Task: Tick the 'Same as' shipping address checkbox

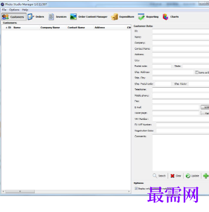Action: [x=197, y=72]
